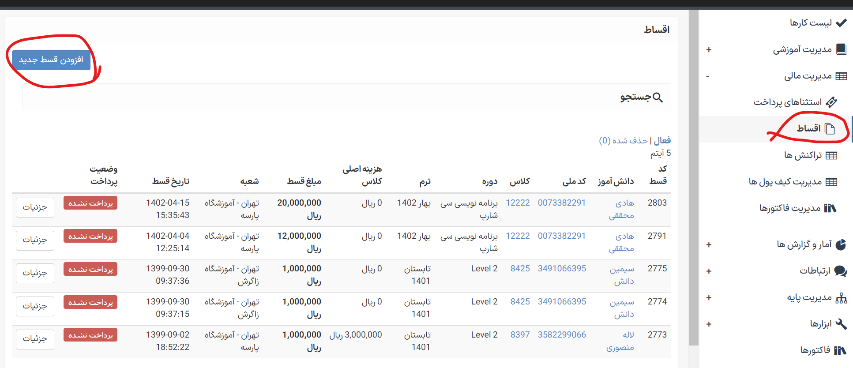Image resolution: width=853 pixels, height=368 pixels.
Task: Click the magnifier icon beside جستجو
Action: 658,98
